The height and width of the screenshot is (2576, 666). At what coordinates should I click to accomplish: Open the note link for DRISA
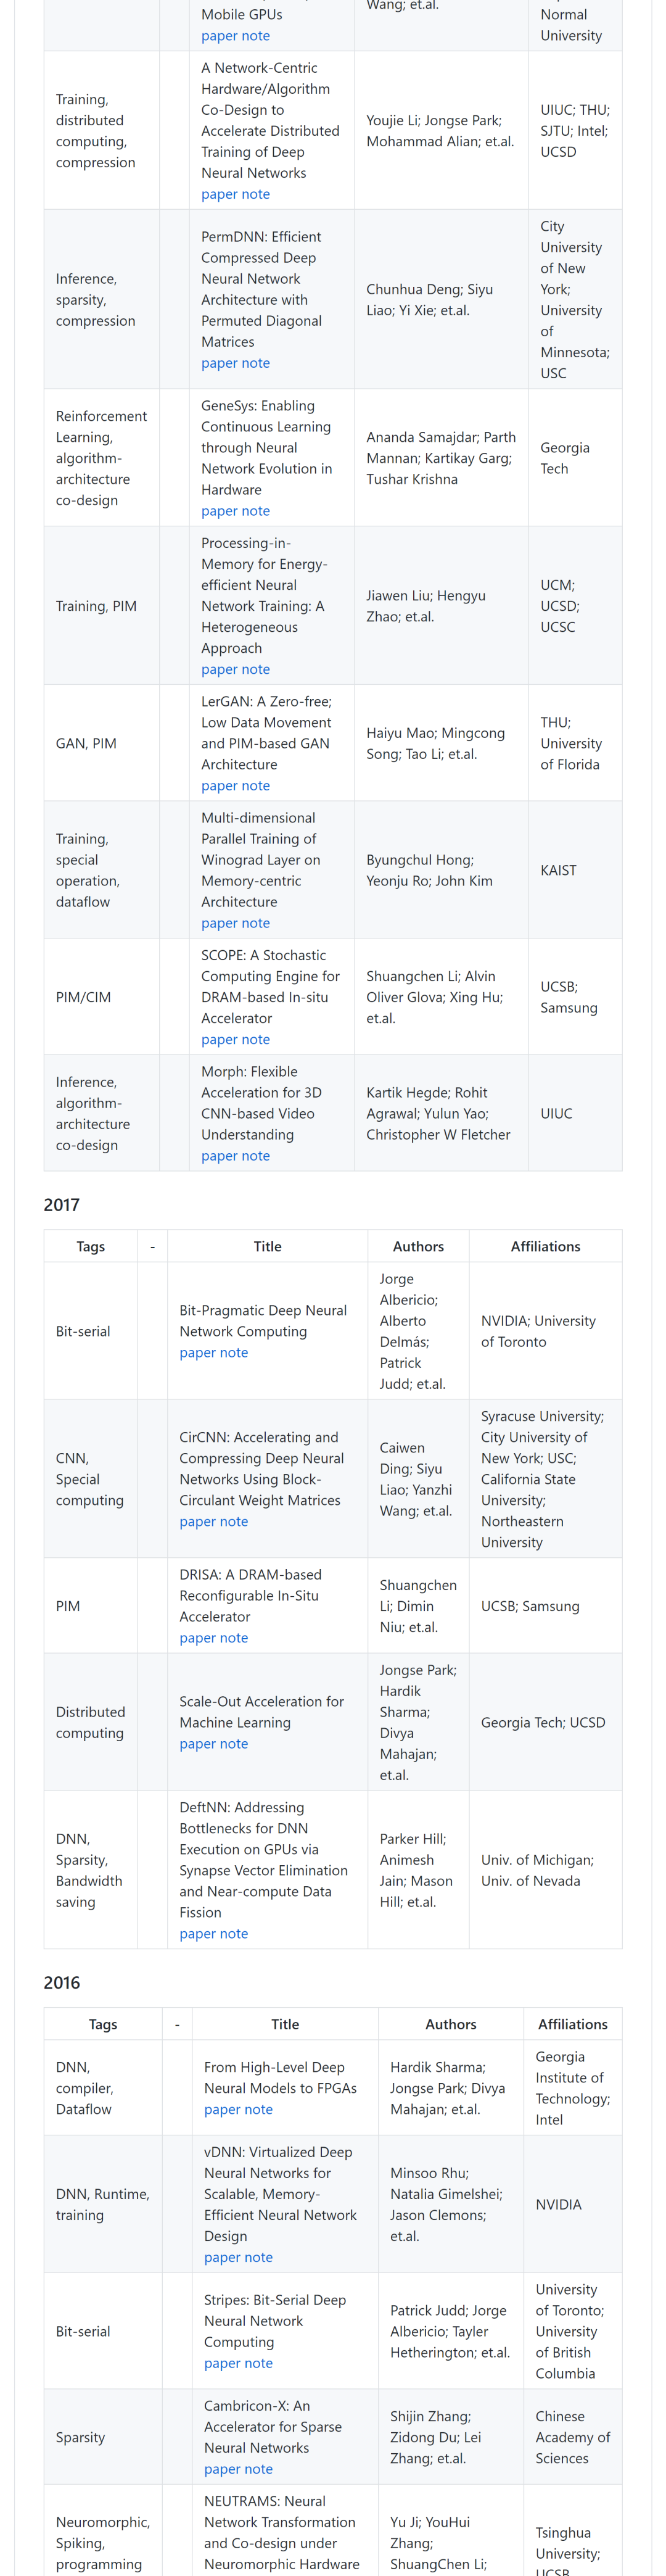click(x=233, y=1638)
